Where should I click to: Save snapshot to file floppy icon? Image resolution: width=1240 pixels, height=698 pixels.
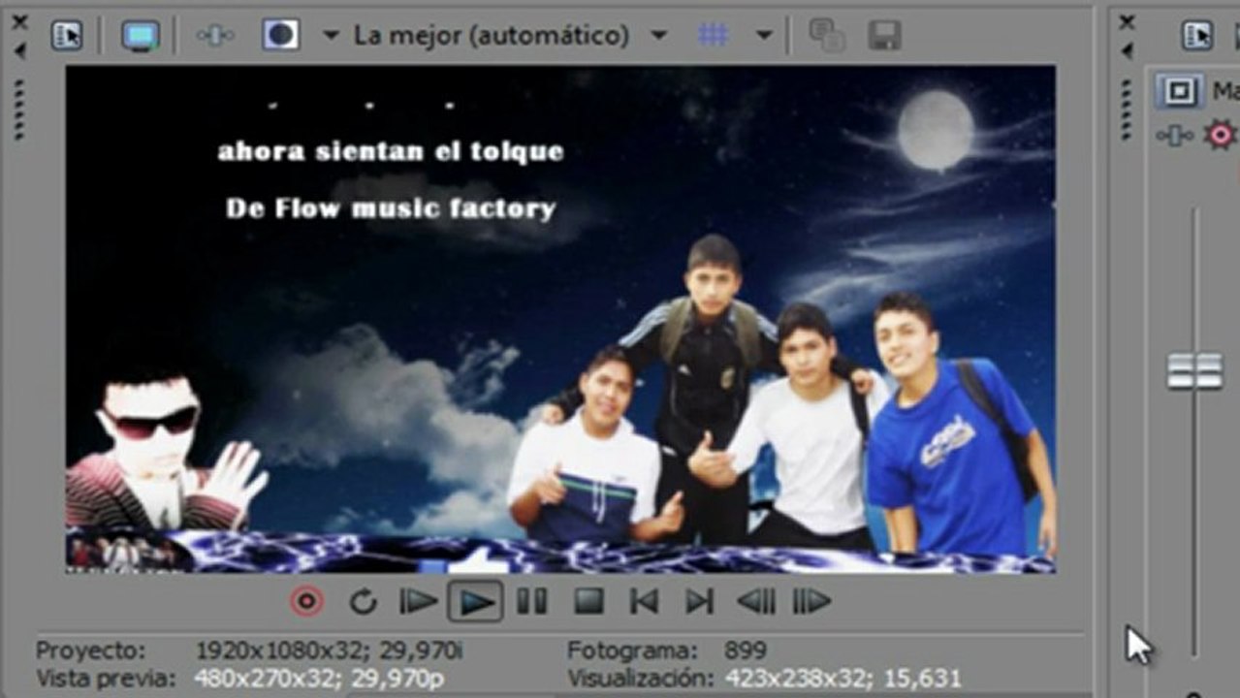pos(884,36)
